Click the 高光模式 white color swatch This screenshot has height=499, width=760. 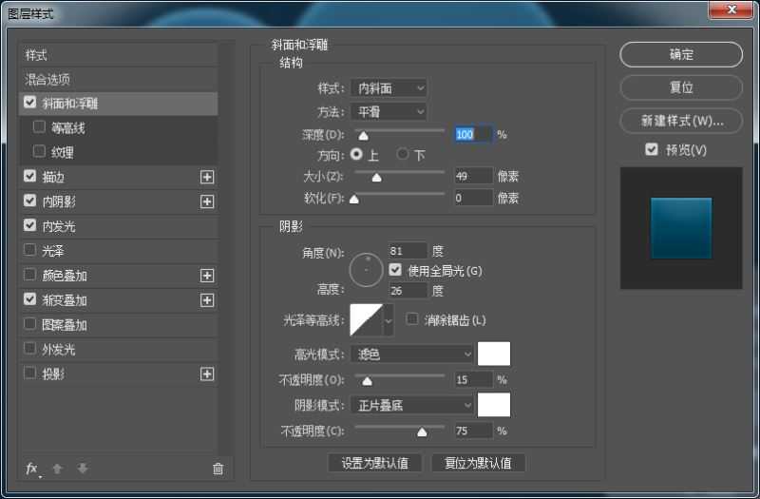coord(494,354)
